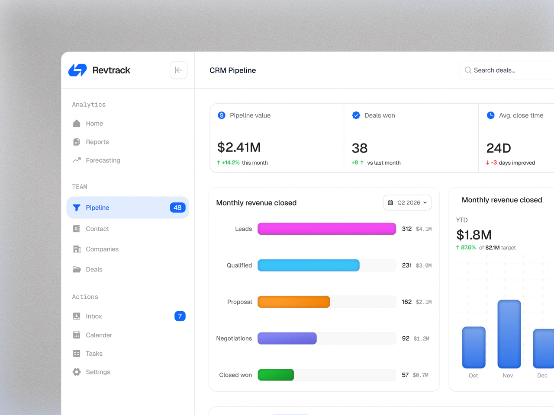Click the Revtrack brand name
This screenshot has width=554, height=415.
click(x=111, y=70)
